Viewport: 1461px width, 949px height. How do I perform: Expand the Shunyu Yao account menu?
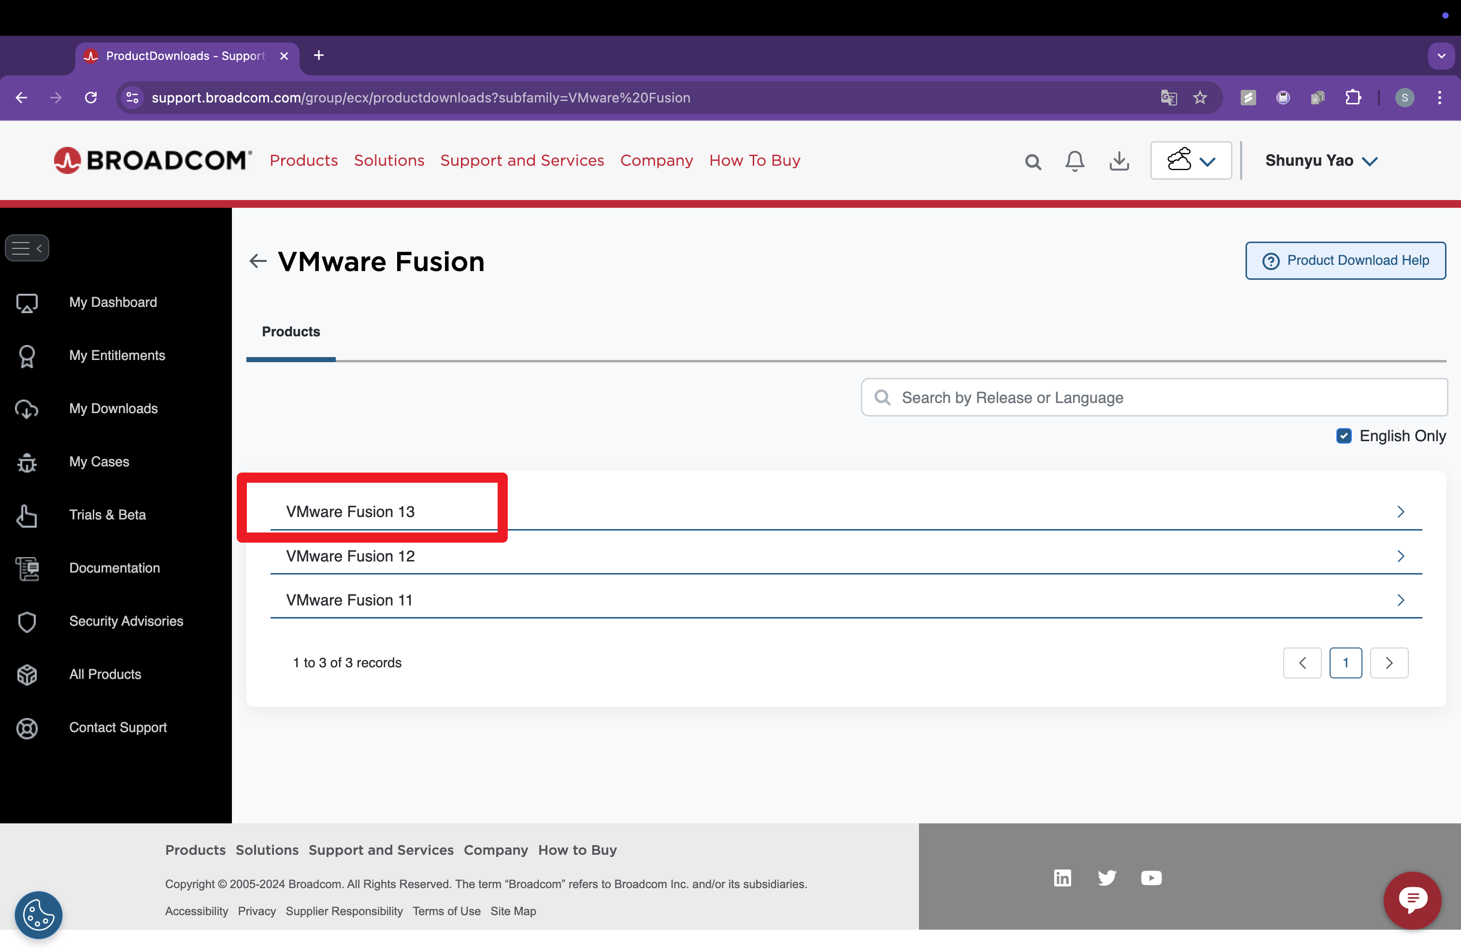[1322, 161]
